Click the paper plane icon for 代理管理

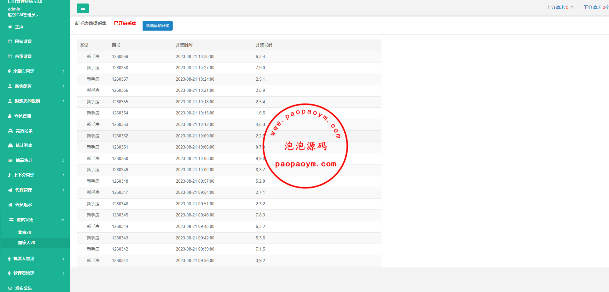point(10,190)
